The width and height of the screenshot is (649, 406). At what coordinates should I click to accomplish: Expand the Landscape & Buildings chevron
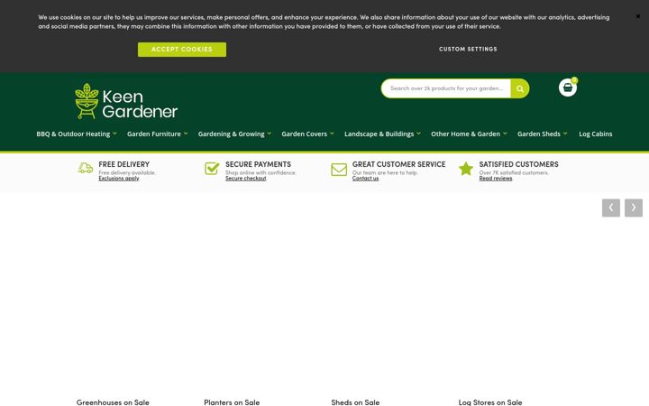click(x=418, y=134)
